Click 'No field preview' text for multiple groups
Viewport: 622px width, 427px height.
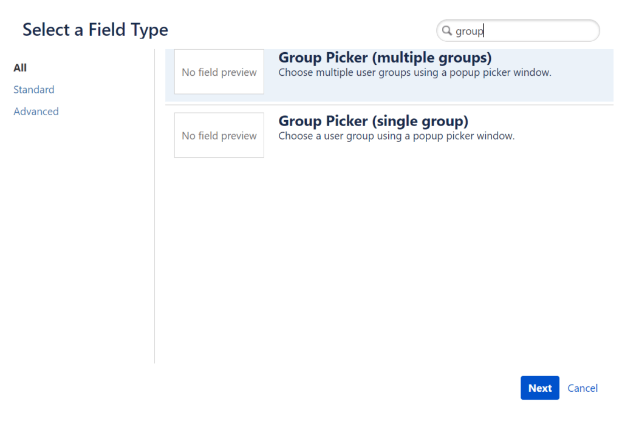click(219, 73)
